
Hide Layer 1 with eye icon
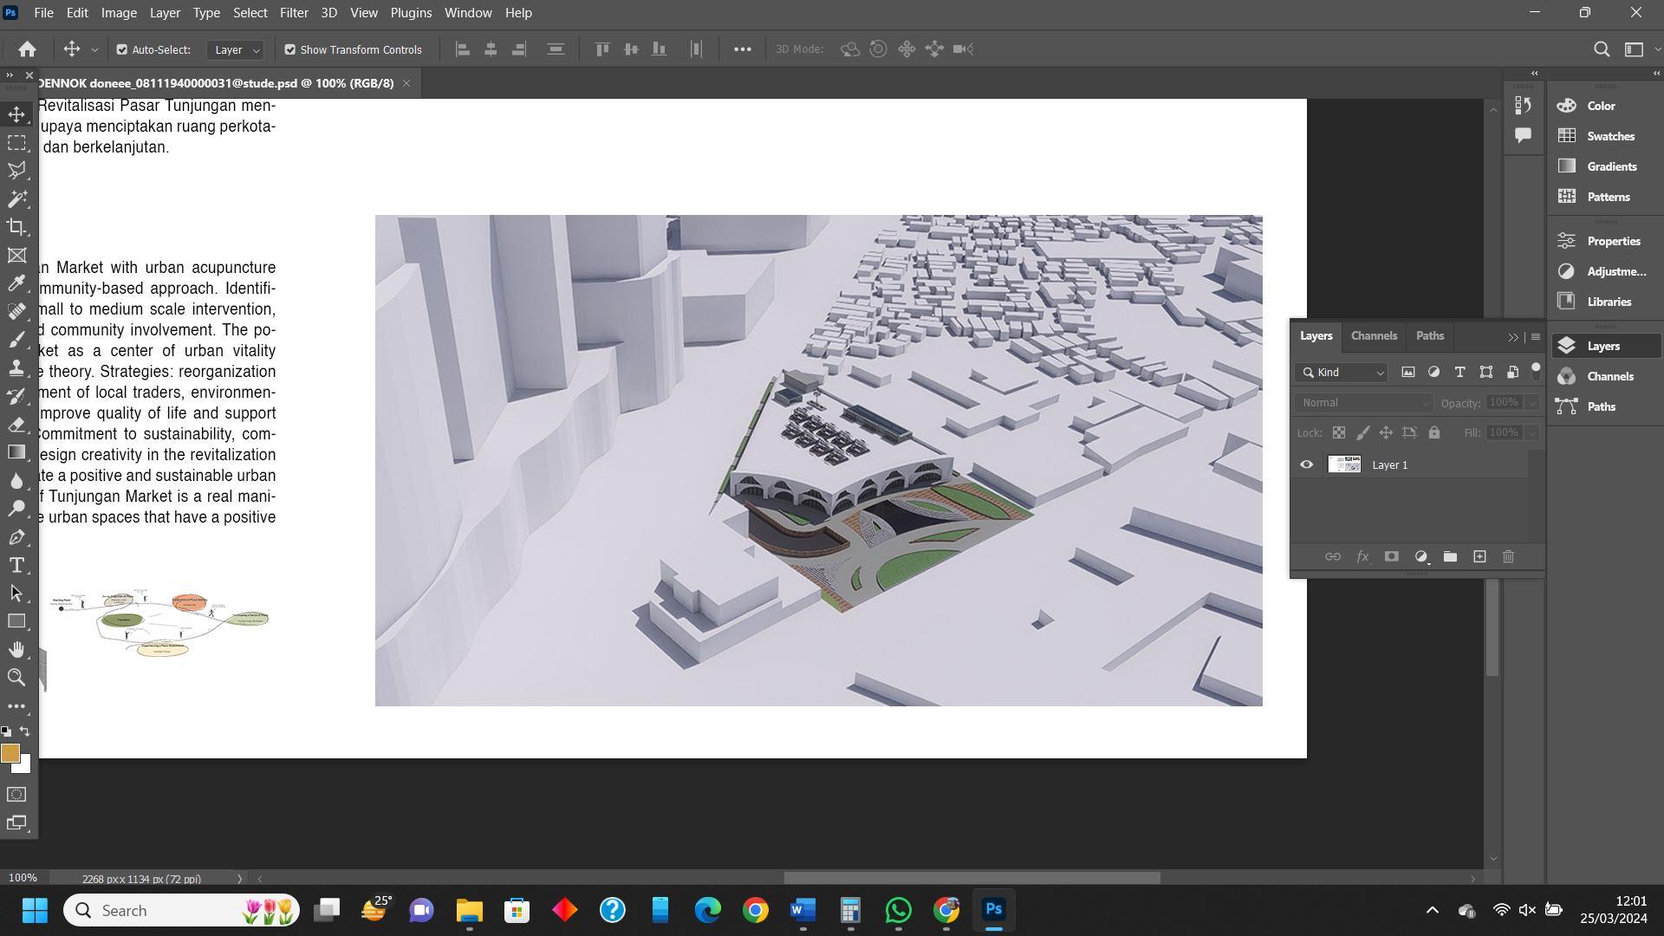tap(1307, 465)
